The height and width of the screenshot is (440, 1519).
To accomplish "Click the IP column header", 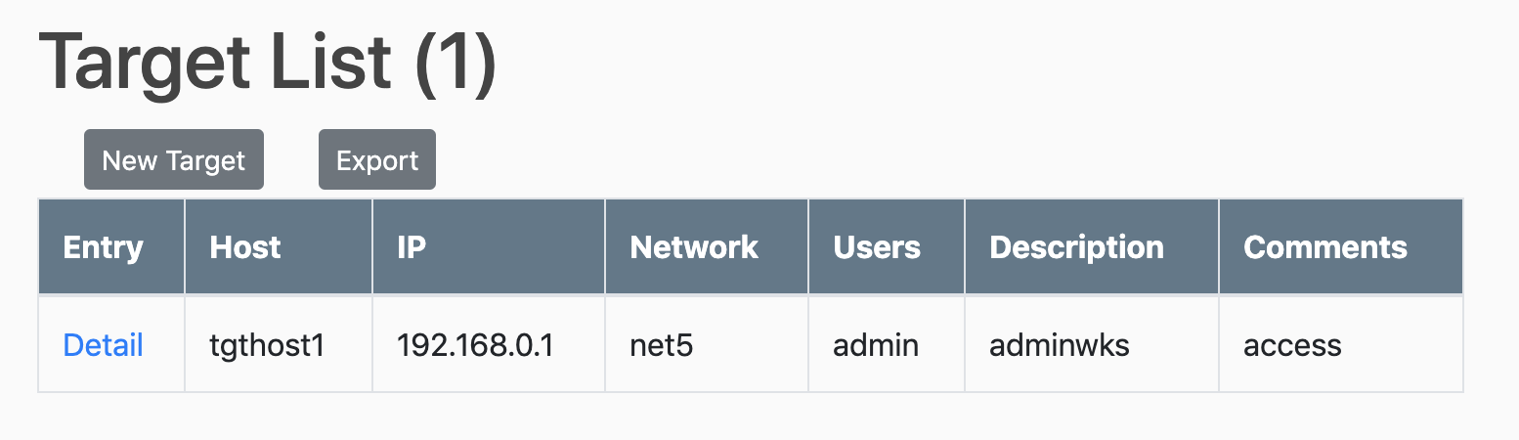I will [412, 247].
